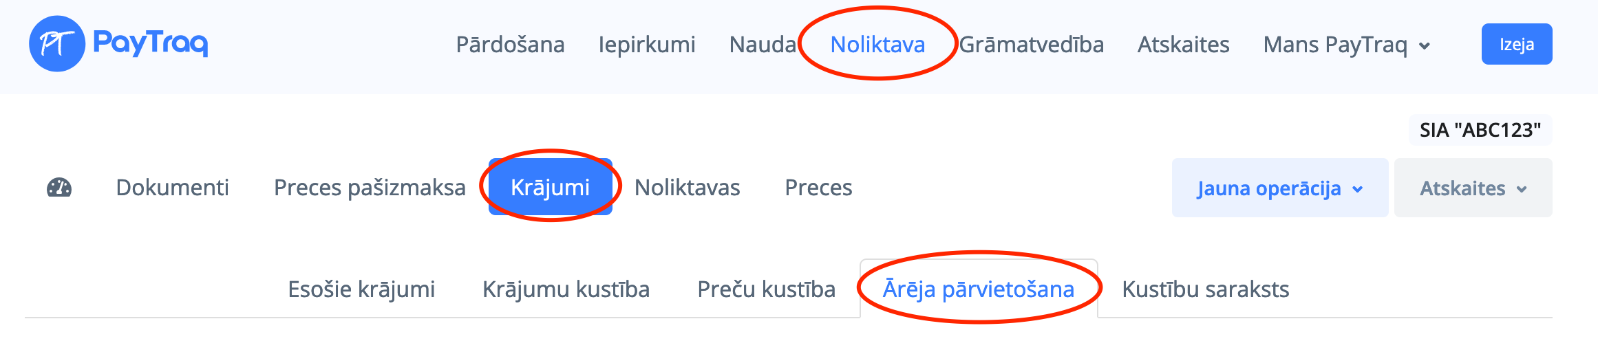The image size is (1598, 341).
Task: Select the Krājumi tab
Action: (x=550, y=188)
